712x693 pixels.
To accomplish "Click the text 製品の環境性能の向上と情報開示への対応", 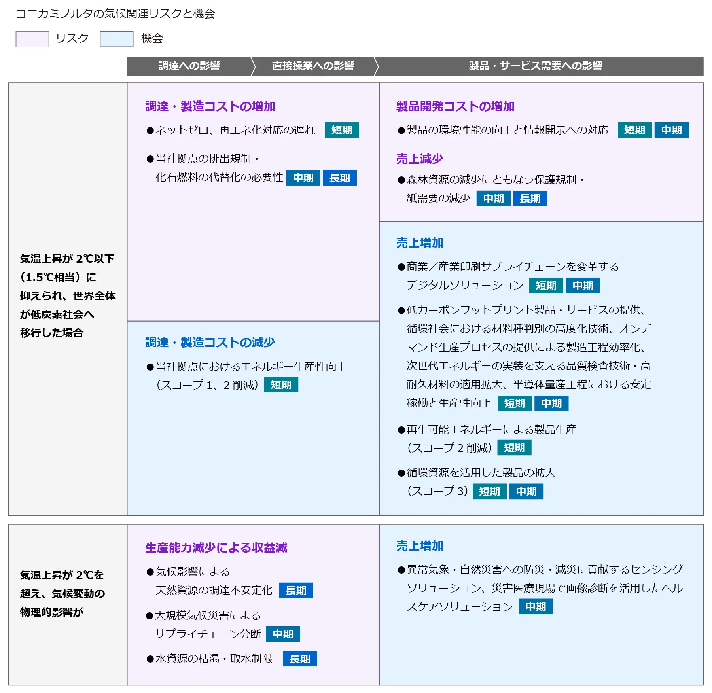I will click(x=507, y=130).
